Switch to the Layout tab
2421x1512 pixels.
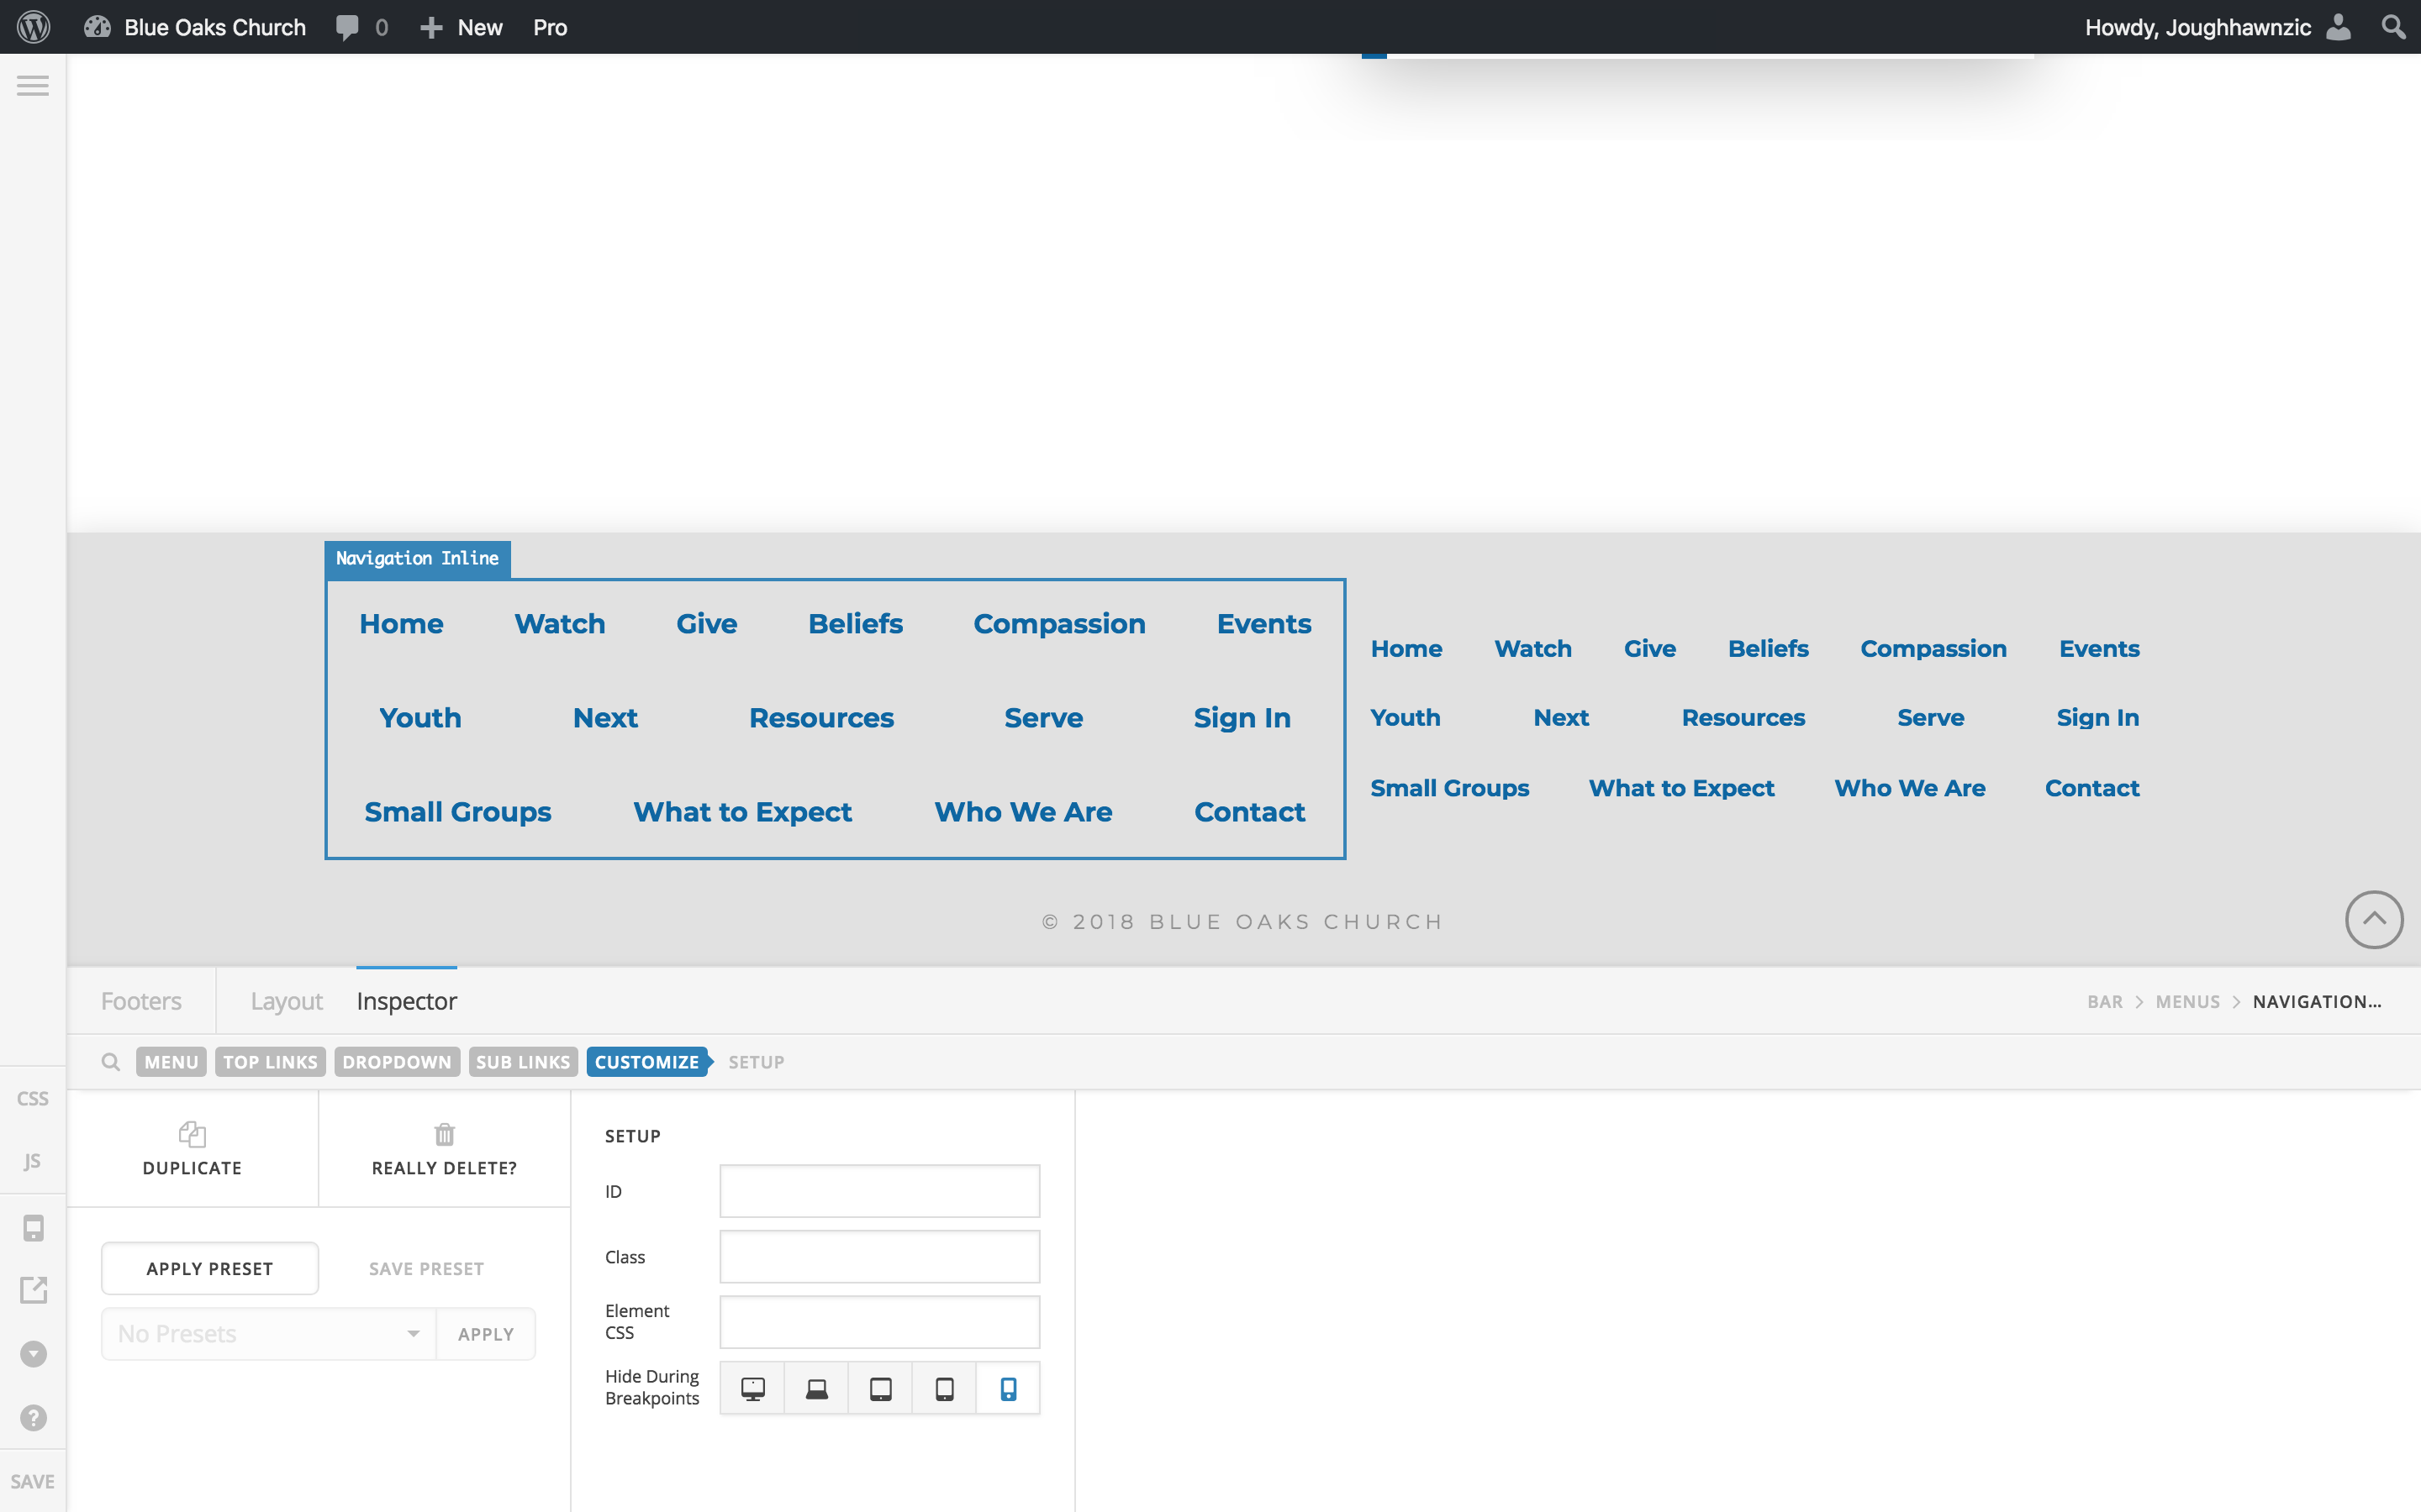286,1001
